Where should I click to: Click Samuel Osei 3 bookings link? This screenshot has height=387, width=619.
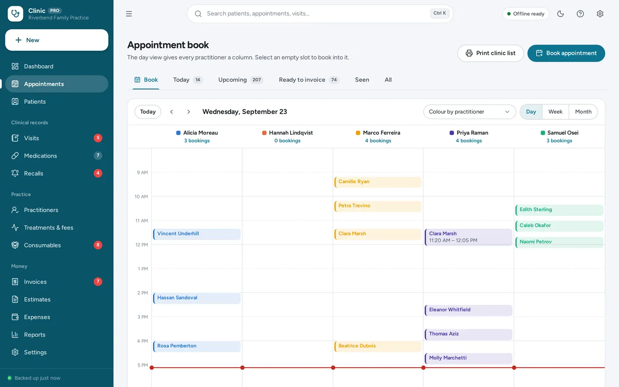coord(559,141)
